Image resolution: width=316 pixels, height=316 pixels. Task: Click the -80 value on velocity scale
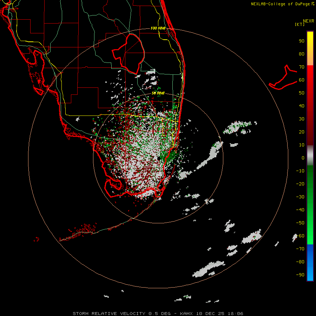pyautogui.click(x=300, y=262)
